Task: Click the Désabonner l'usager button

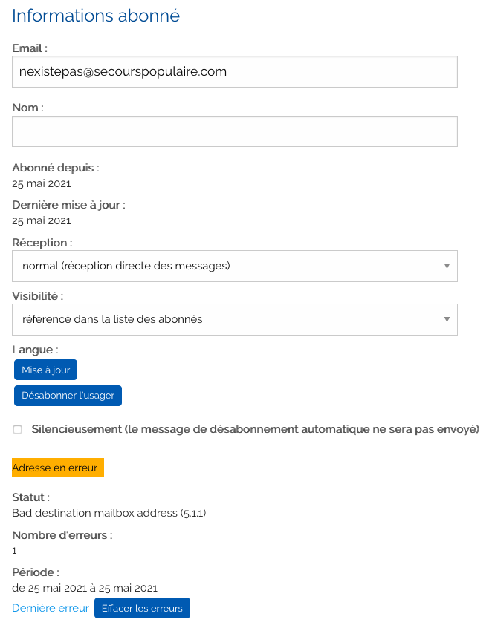Action: coord(68,396)
